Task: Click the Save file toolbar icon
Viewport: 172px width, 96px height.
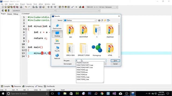Action: [8, 7]
